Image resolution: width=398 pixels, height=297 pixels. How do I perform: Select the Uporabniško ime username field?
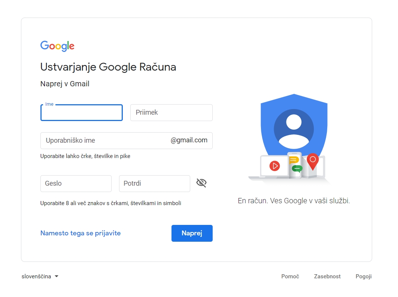click(105, 141)
